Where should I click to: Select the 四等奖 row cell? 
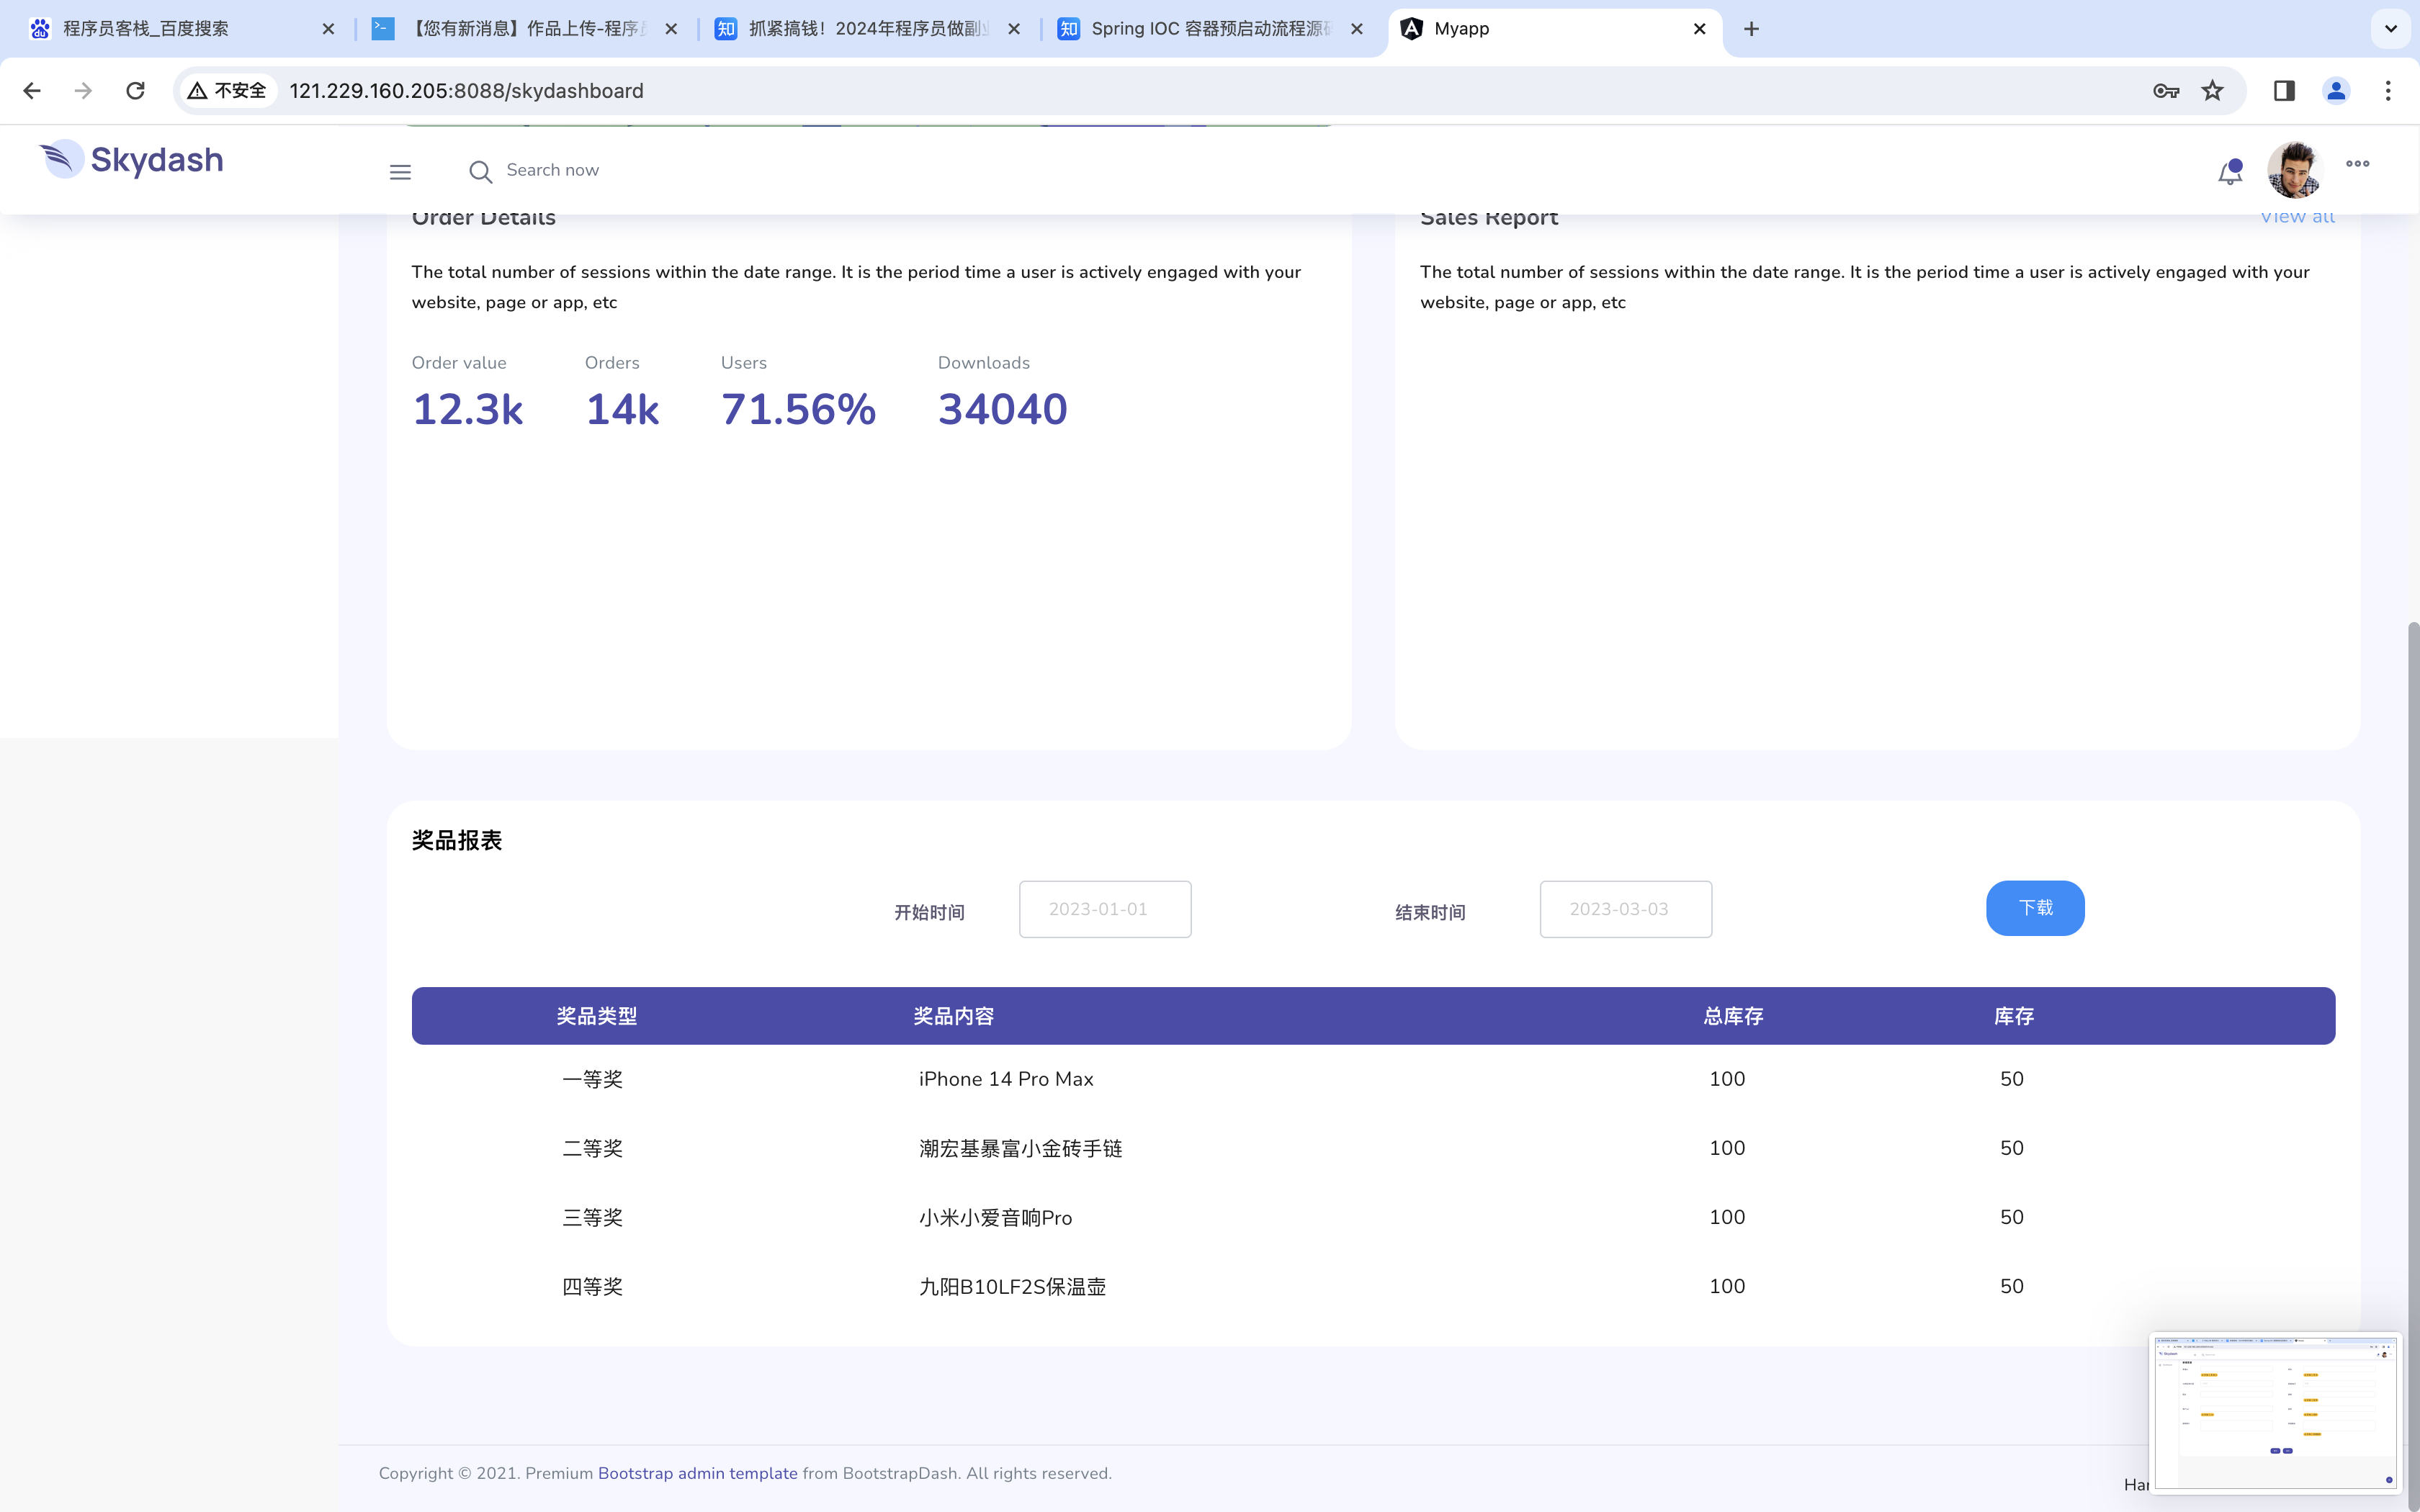point(593,1286)
